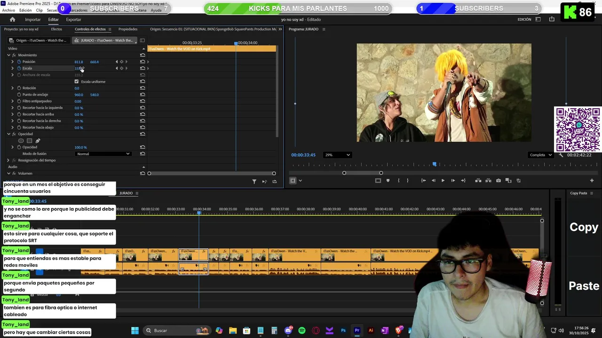The width and height of the screenshot is (602, 338).
Task: Expand Reasignación del tiempo
Action: coord(8,160)
